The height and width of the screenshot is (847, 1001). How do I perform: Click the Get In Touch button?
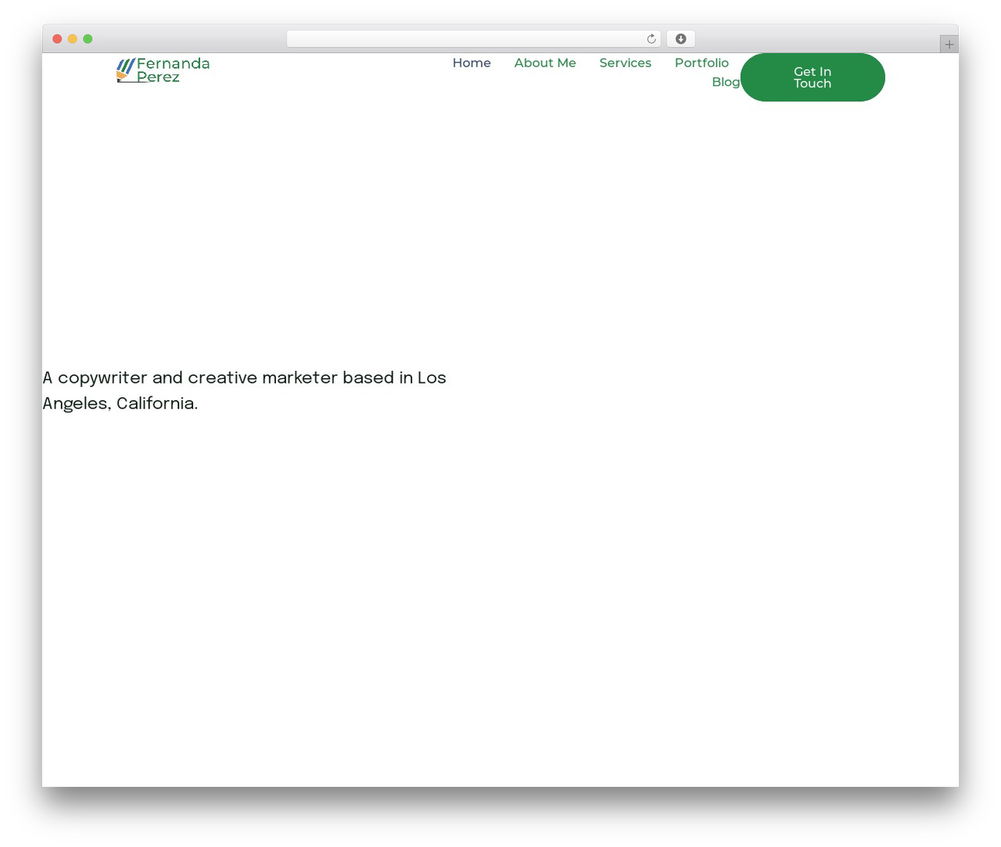coord(813,77)
